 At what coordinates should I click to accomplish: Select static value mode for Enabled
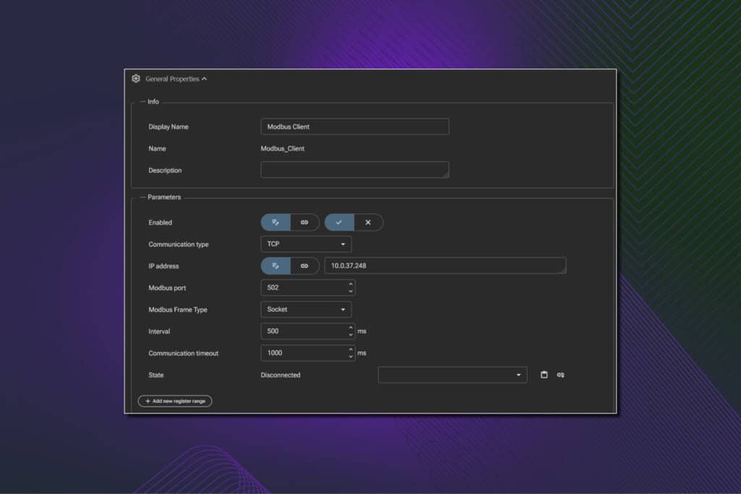276,223
